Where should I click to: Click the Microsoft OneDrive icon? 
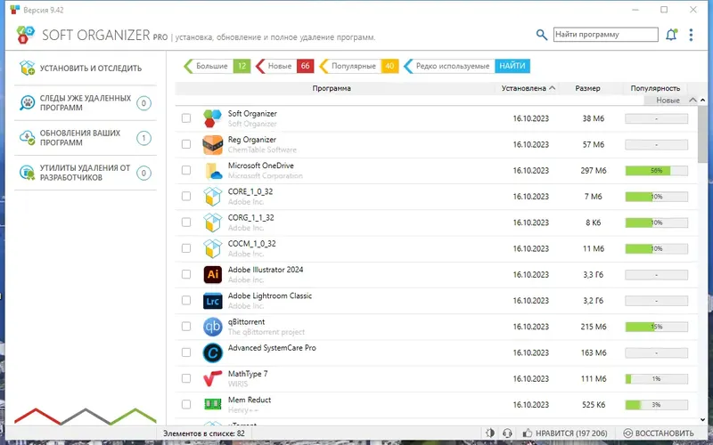click(x=212, y=171)
